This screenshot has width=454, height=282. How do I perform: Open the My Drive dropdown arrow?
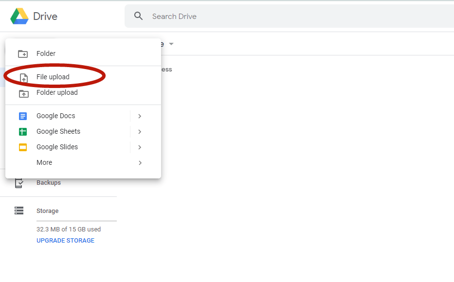click(x=171, y=44)
